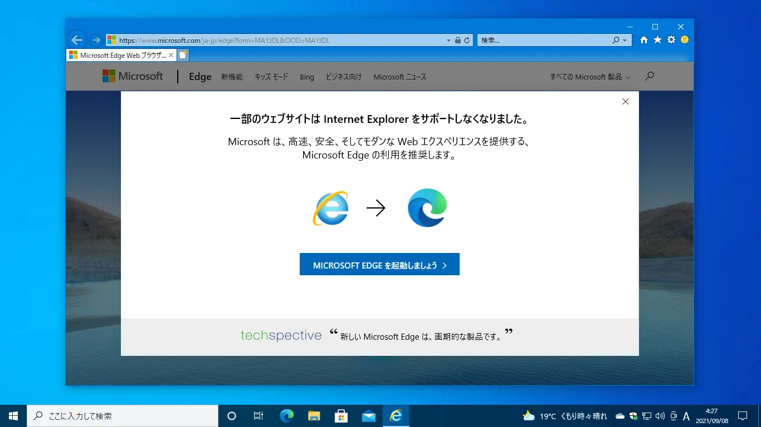Click MICROSOFT EDGE を起動しましょう button
This screenshot has height=427, width=761.
(379, 264)
